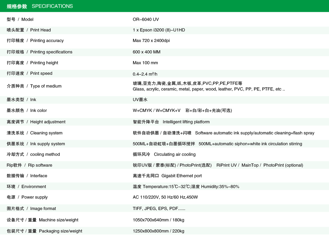Click the 500ML+automatic siphon text
Screen dimensions: 329x236
point(250,144)
